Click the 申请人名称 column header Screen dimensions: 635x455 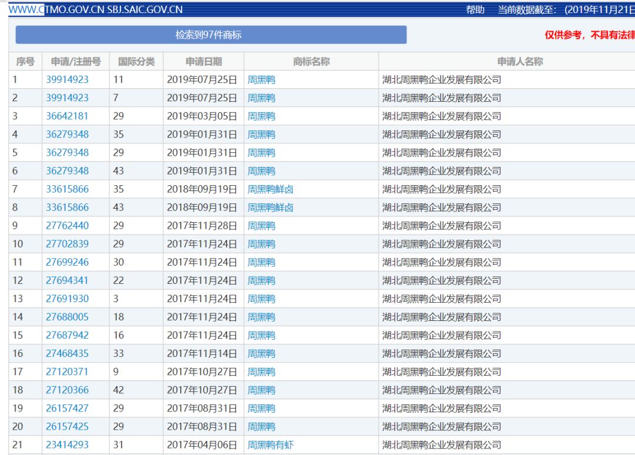[520, 62]
